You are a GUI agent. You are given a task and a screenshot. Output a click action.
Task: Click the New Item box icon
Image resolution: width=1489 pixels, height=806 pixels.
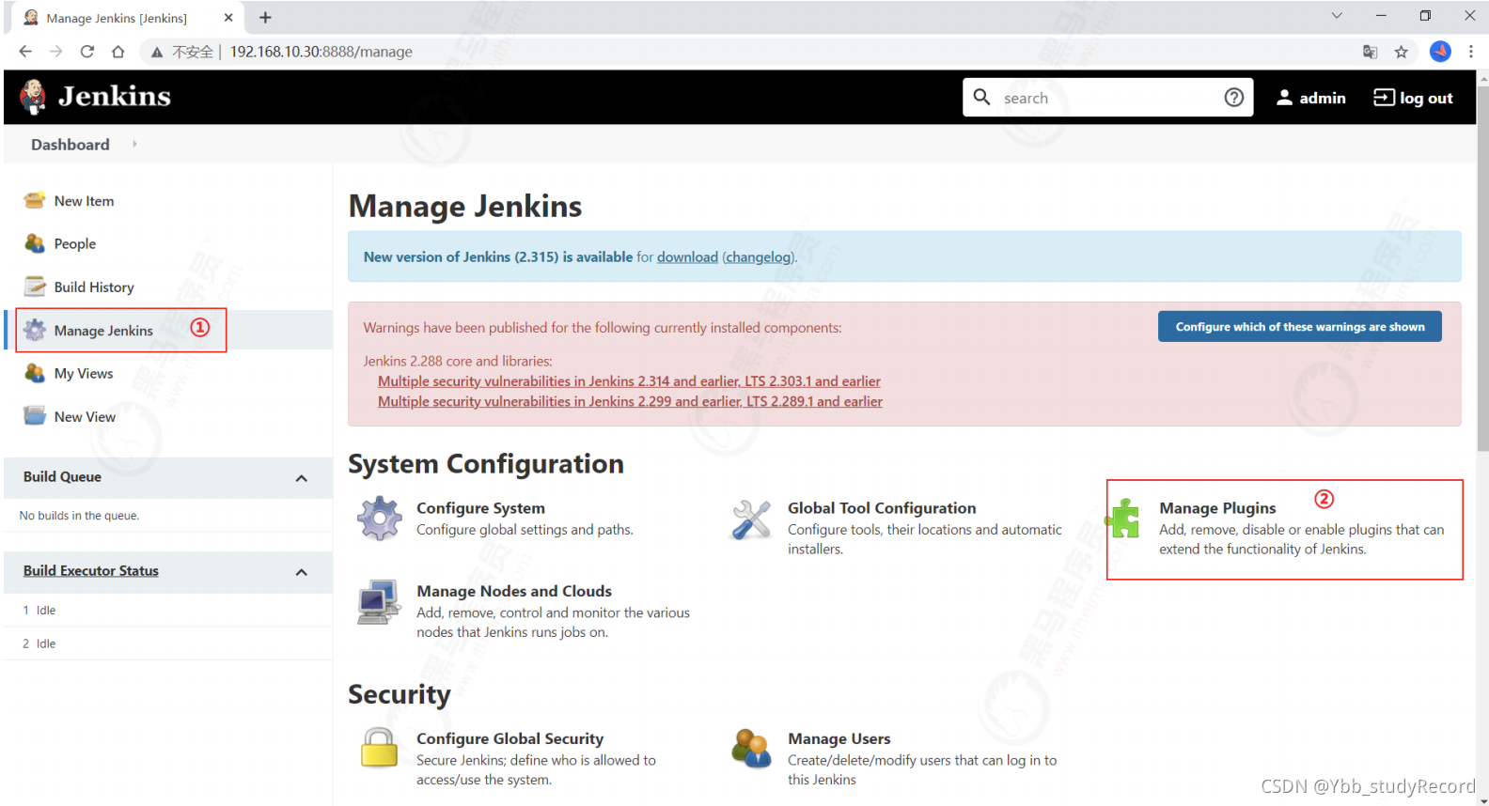[35, 200]
